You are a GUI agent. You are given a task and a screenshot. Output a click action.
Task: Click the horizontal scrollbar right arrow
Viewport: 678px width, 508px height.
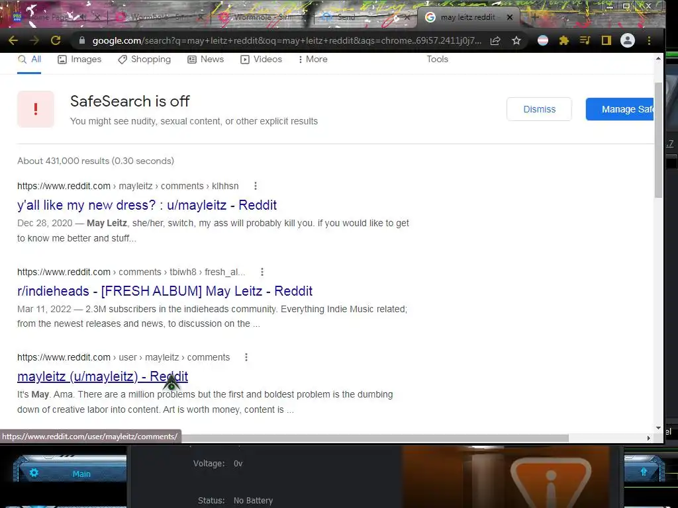(649, 438)
